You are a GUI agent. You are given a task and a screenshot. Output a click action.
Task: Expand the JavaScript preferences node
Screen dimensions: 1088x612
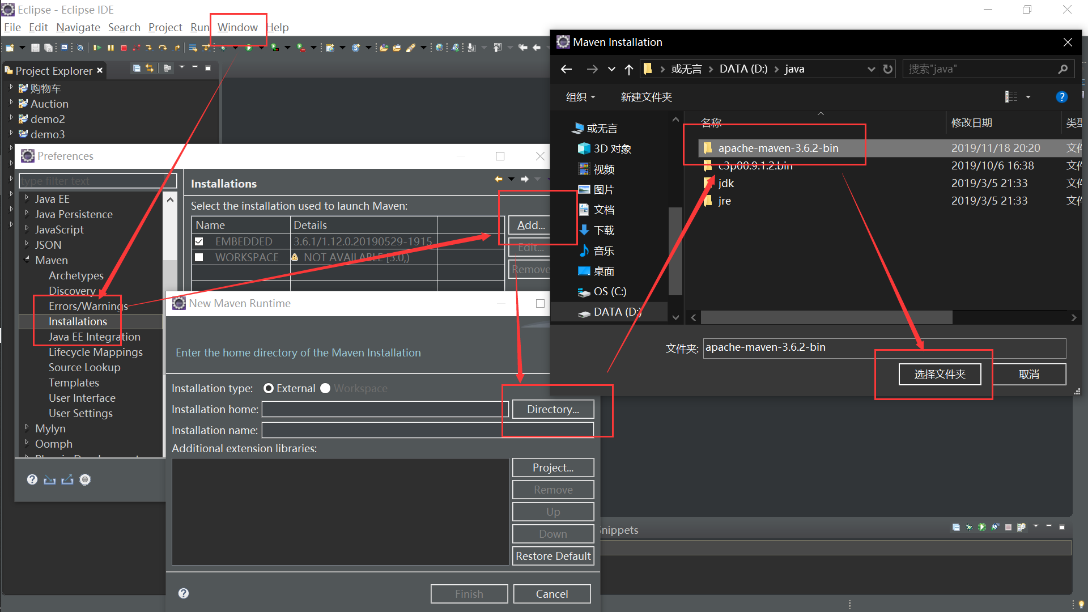pyautogui.click(x=27, y=229)
